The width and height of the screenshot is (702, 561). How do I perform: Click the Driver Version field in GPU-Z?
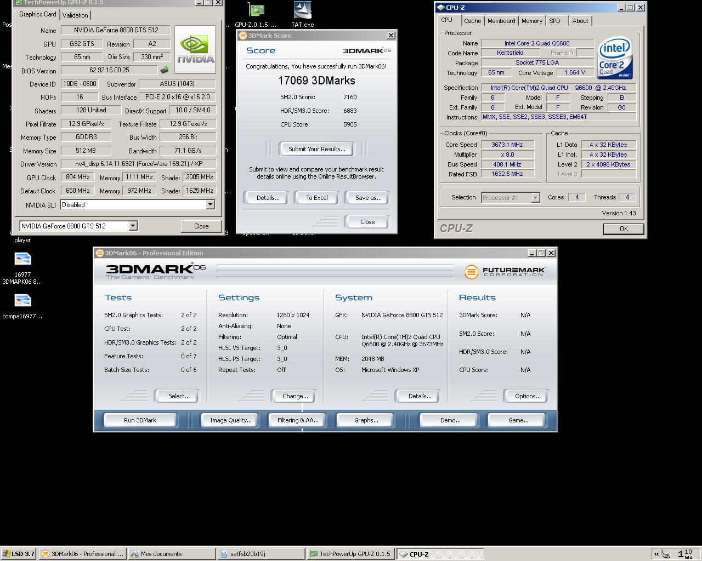coord(138,164)
